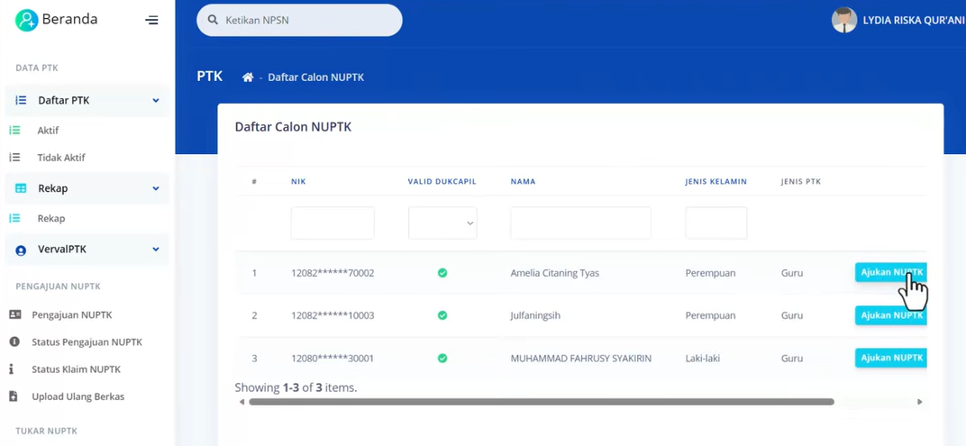Click Ajukan NUPTK for Amelia Citaning Tyas
The height and width of the screenshot is (446, 966).
(891, 272)
